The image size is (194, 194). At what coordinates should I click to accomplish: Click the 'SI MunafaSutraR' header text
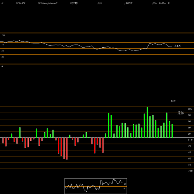(x=48, y=3)
